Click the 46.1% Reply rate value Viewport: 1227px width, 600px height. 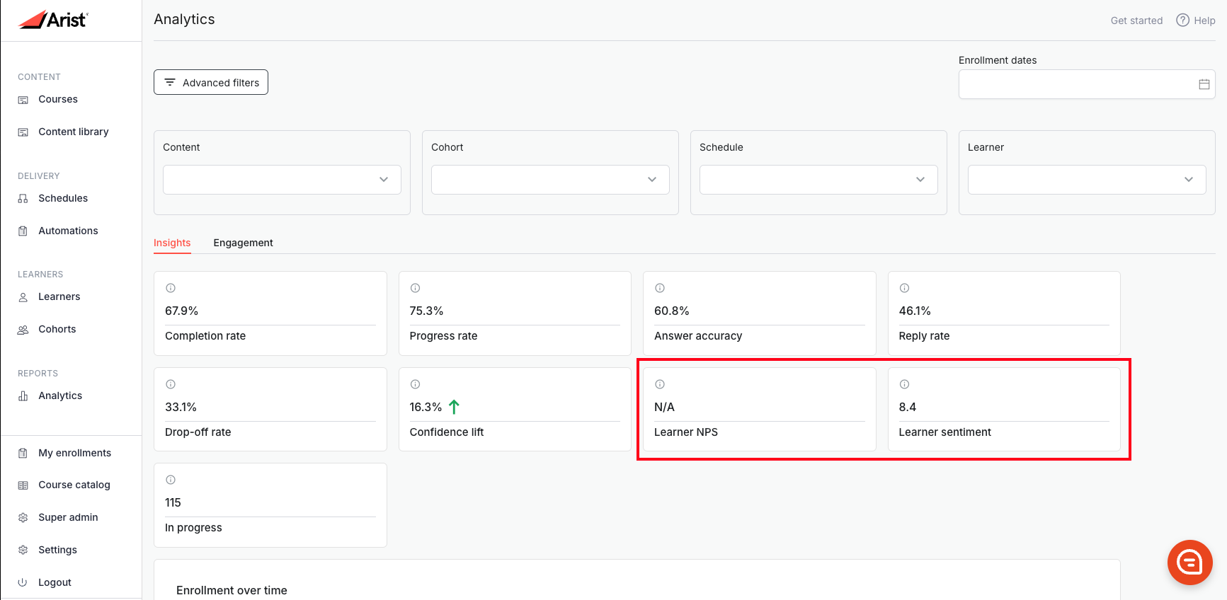point(915,311)
